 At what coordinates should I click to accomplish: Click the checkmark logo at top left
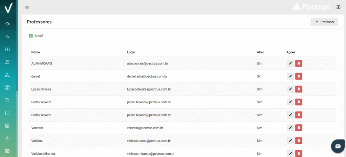[x=8, y=8]
